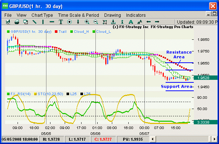Screen dimensions: 219x144
Task: Click the Updated time label in toolbar
Action: 197,22
